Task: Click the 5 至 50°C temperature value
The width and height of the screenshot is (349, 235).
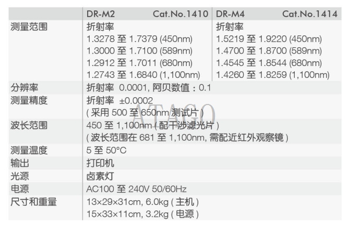Action: [106, 150]
